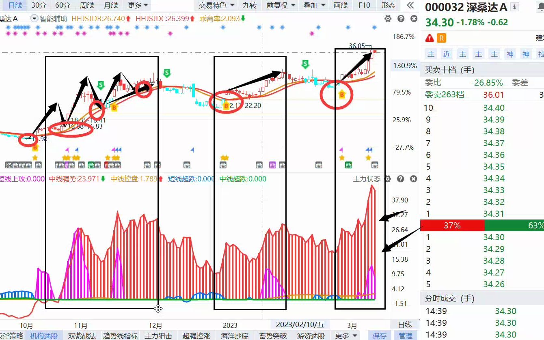Click the 九转 toolbar button
Screen dimensions: 544x340
[x=250, y=5]
